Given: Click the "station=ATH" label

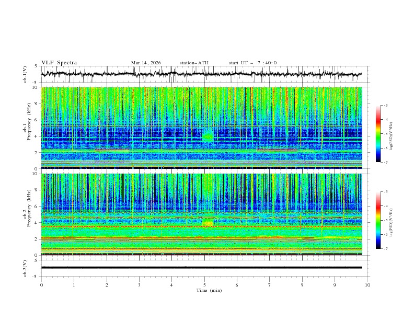Looking at the screenshot, I should click(x=194, y=63).
